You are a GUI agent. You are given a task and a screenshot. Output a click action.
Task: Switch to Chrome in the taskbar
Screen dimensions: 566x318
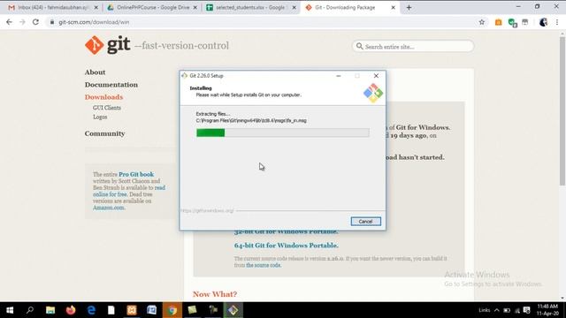tap(172, 310)
